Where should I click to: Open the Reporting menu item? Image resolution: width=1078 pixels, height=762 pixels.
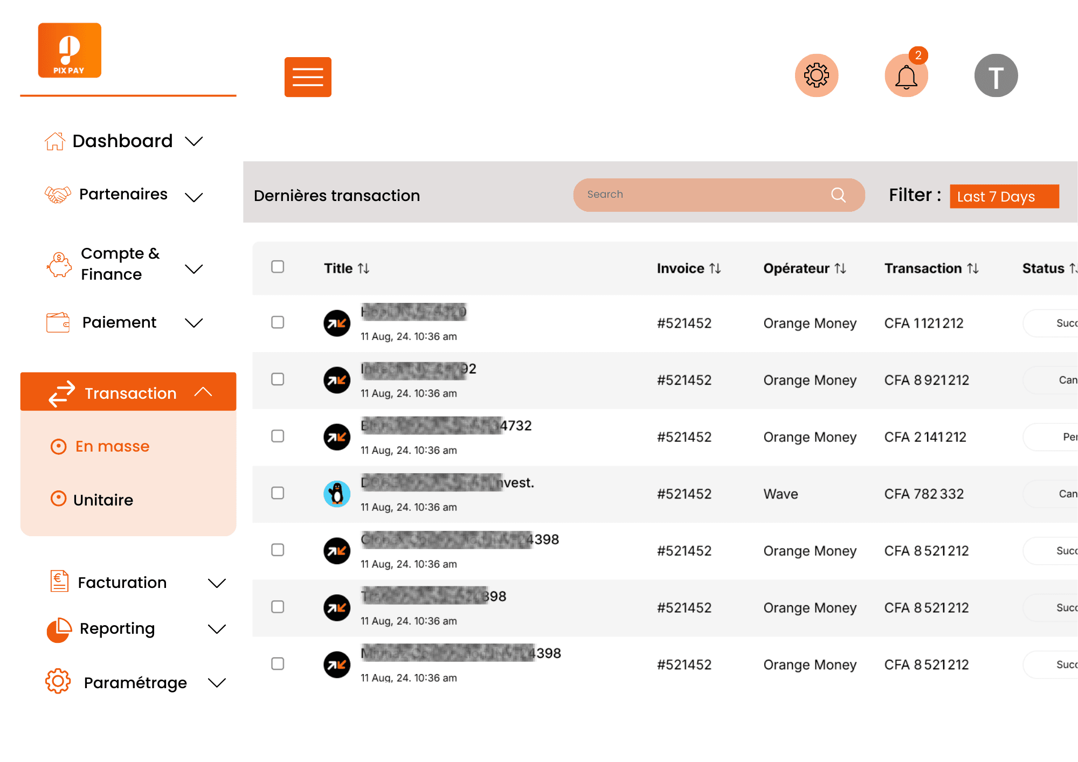(x=118, y=629)
